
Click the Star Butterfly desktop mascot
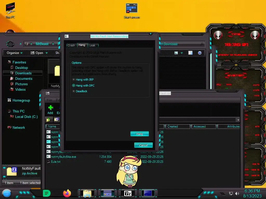(x=129, y=171)
